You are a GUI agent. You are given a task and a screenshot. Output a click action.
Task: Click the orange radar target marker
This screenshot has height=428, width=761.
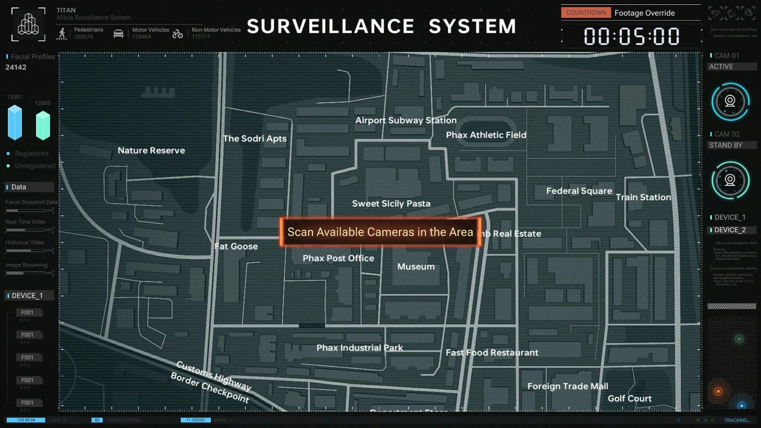[x=718, y=391]
